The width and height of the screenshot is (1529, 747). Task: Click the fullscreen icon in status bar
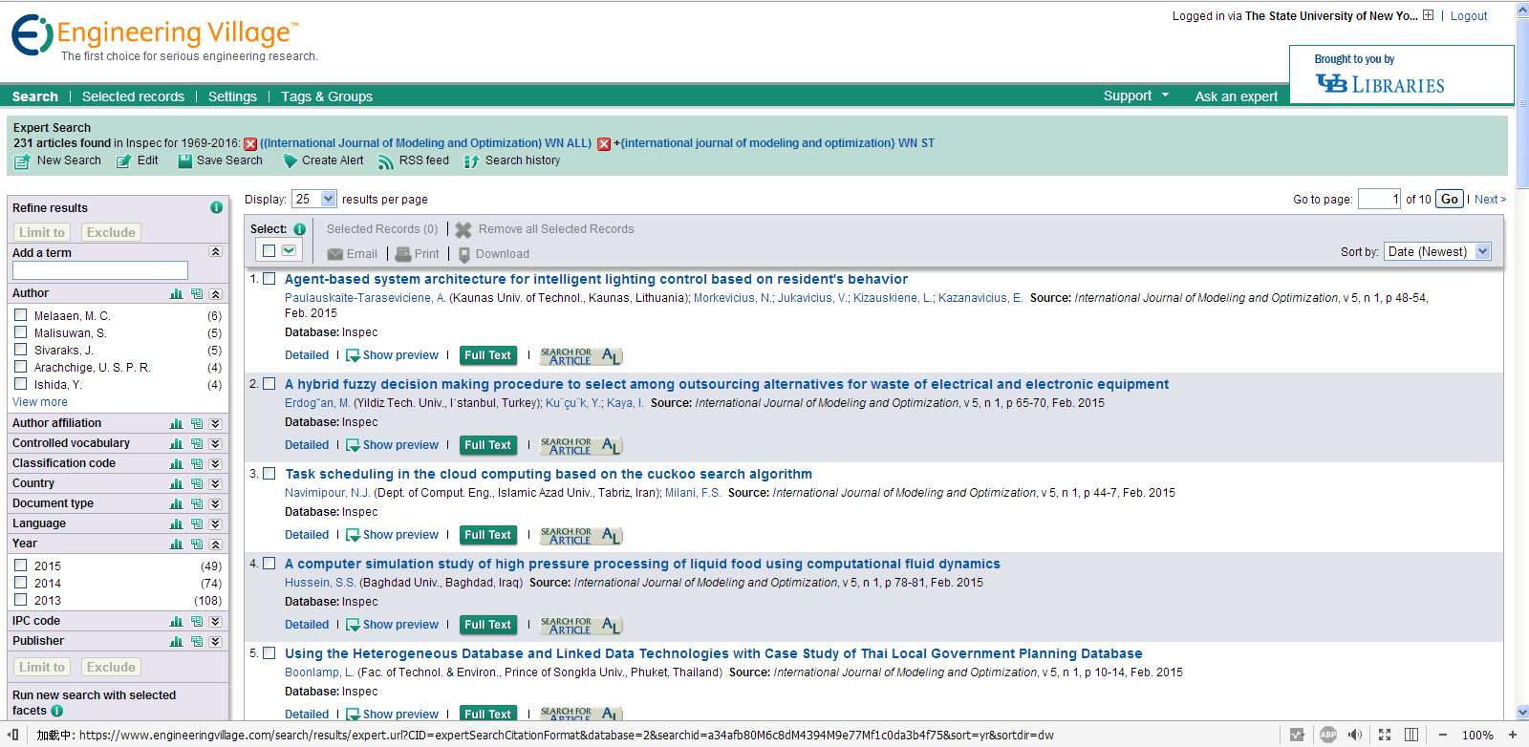pyautogui.click(x=1385, y=735)
